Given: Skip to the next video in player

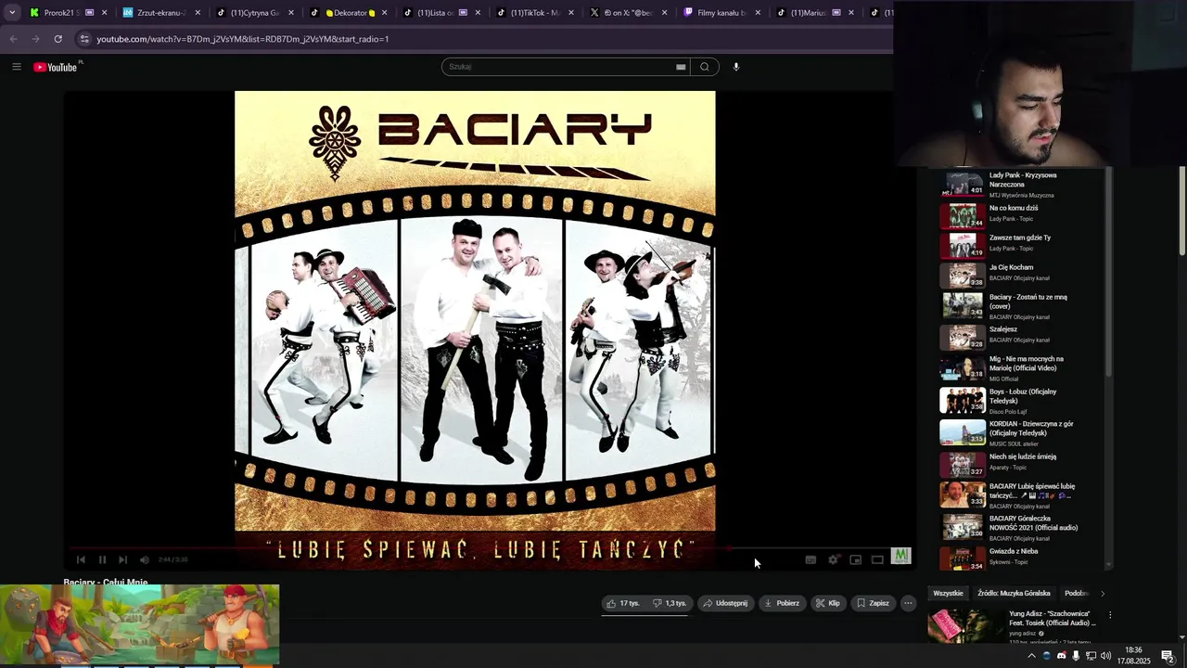Looking at the screenshot, I should point(122,559).
